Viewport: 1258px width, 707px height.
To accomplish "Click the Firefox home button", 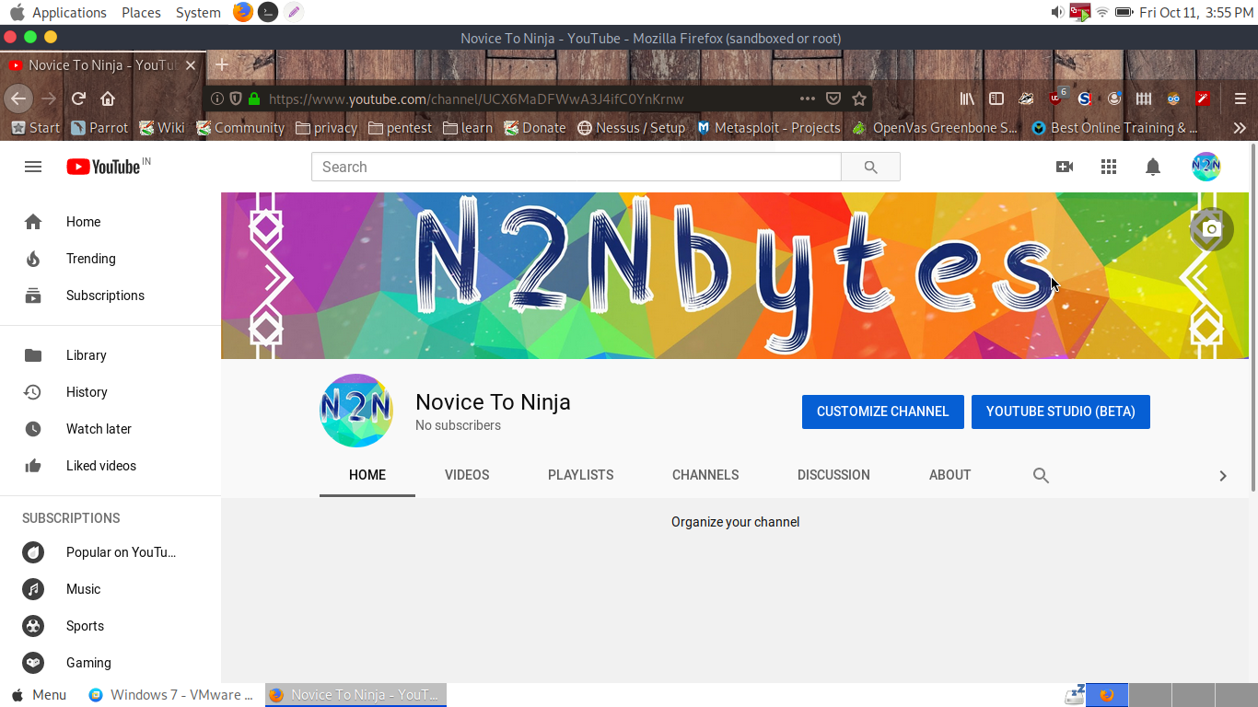I will click(x=108, y=99).
